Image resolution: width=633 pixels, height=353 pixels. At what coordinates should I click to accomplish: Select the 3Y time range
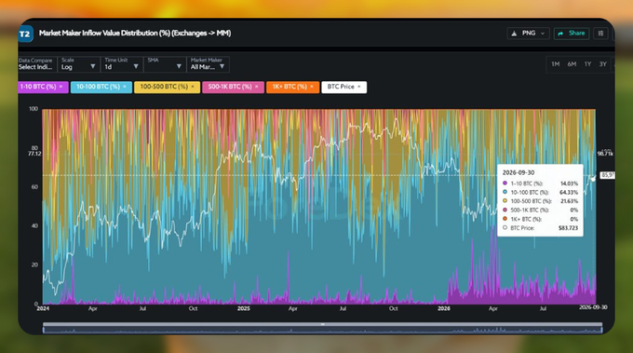point(602,64)
